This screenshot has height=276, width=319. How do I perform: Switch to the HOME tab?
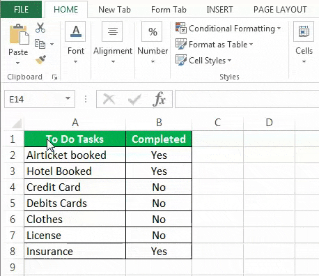pos(66,10)
